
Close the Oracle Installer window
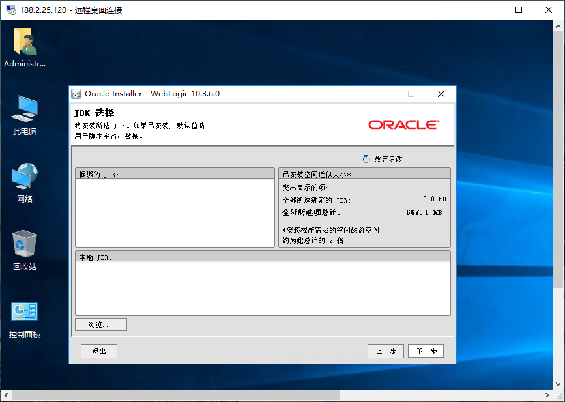click(x=441, y=94)
